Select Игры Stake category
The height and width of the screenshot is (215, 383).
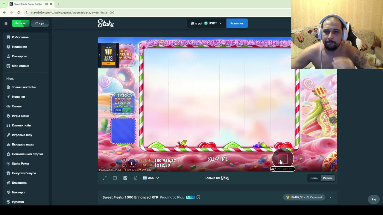click(26, 116)
